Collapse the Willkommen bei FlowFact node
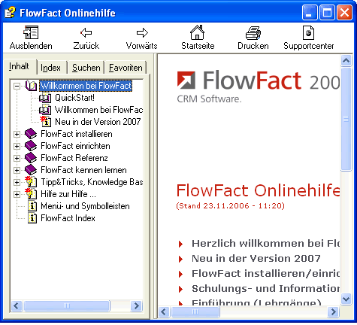Screen dimensions: 357x325 [x=17, y=86]
